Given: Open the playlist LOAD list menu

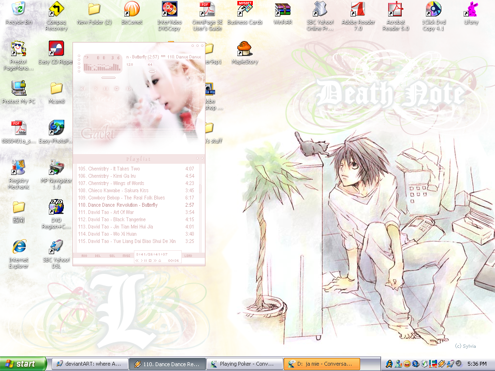Looking at the screenshot, I should 188,256.
